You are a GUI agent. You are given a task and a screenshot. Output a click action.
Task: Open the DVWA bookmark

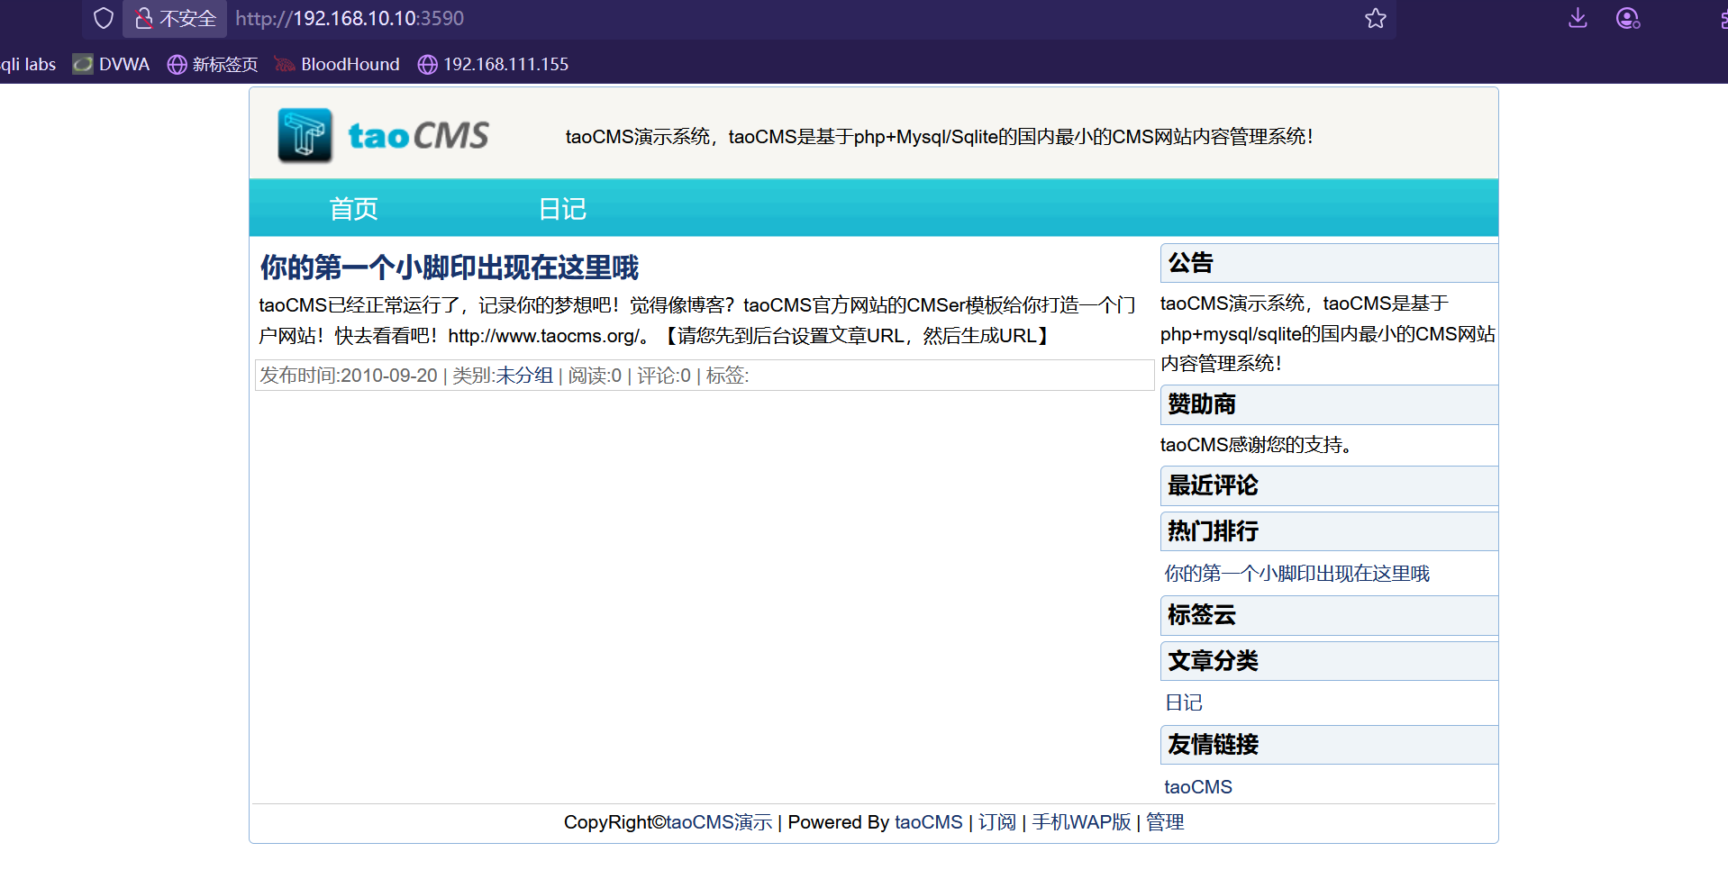point(112,64)
